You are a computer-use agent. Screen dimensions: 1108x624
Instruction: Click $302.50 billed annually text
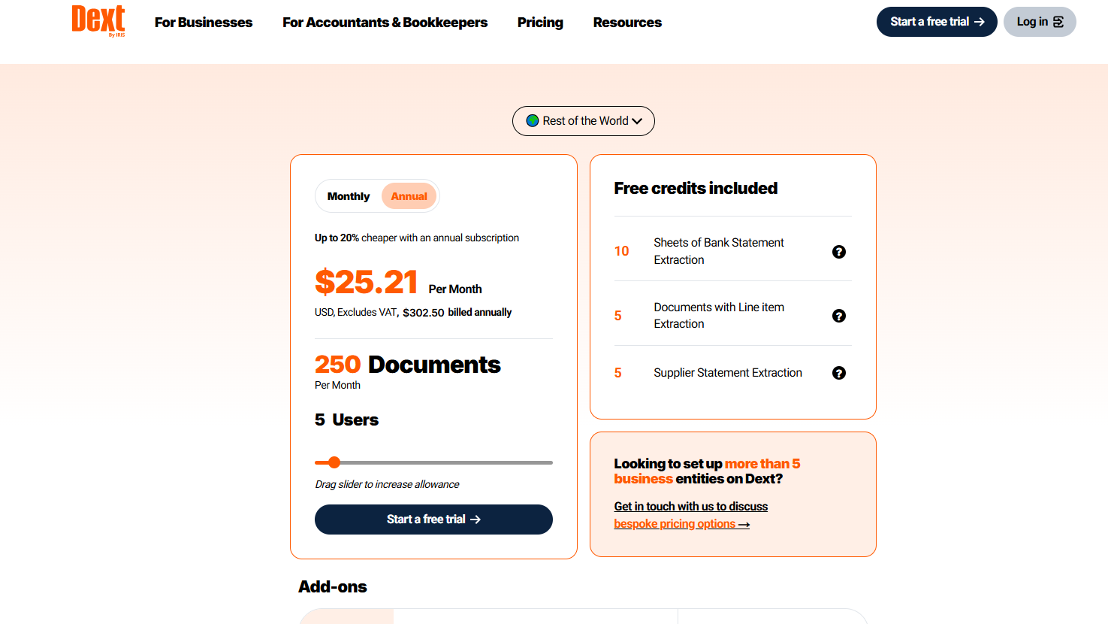pyautogui.click(x=457, y=312)
